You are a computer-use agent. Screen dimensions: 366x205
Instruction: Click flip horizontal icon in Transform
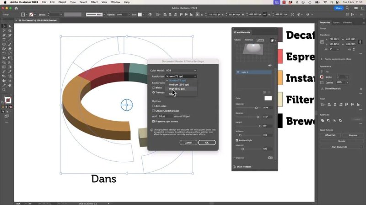click(349, 49)
